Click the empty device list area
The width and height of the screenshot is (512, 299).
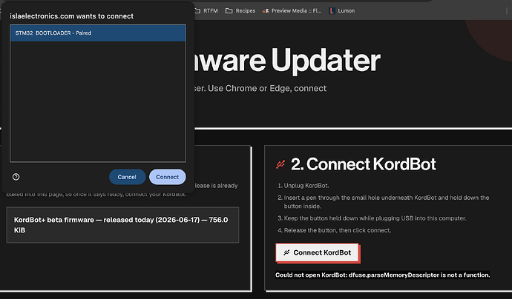(98, 101)
